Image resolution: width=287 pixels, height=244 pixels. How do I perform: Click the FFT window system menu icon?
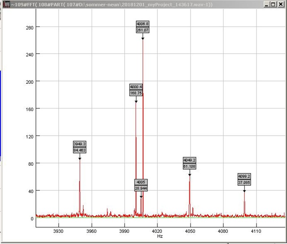click(x=6, y=4)
